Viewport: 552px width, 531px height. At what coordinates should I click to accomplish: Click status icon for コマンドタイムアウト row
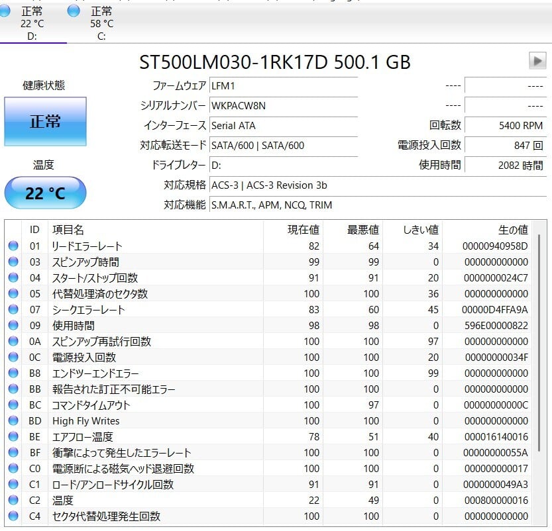pyautogui.click(x=13, y=405)
